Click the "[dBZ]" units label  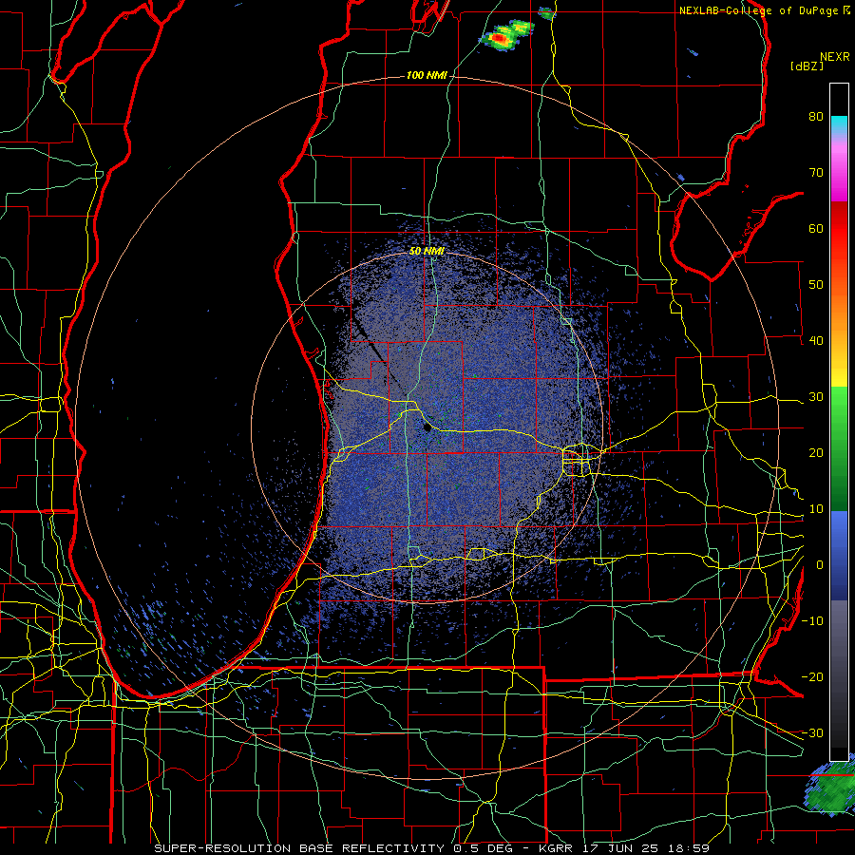point(807,66)
